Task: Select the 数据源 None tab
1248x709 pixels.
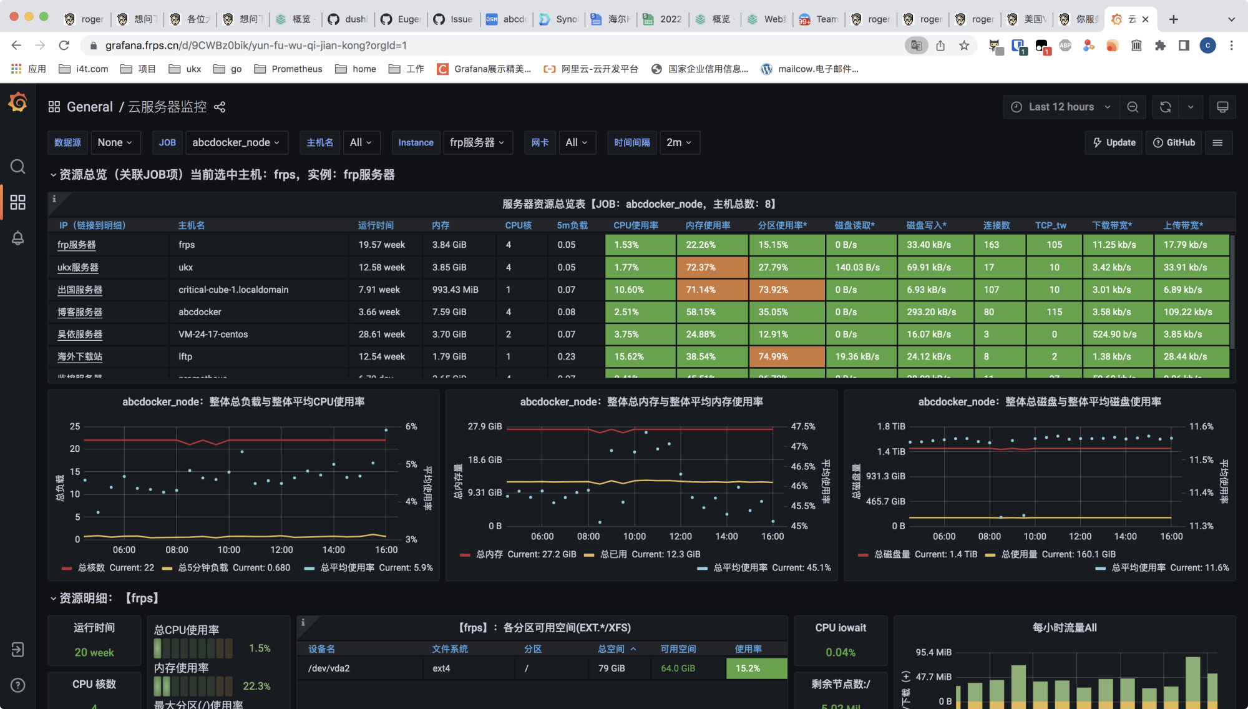Action: (112, 142)
